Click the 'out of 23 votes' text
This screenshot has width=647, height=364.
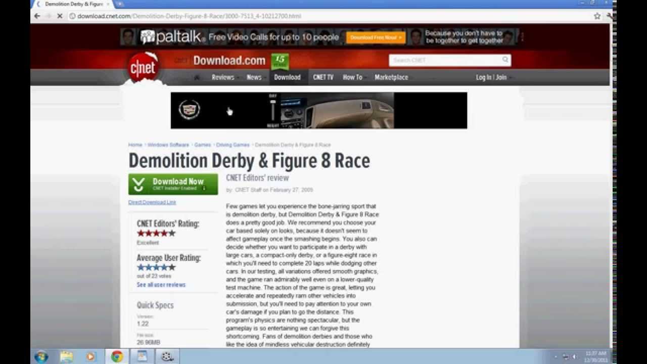[154, 277]
